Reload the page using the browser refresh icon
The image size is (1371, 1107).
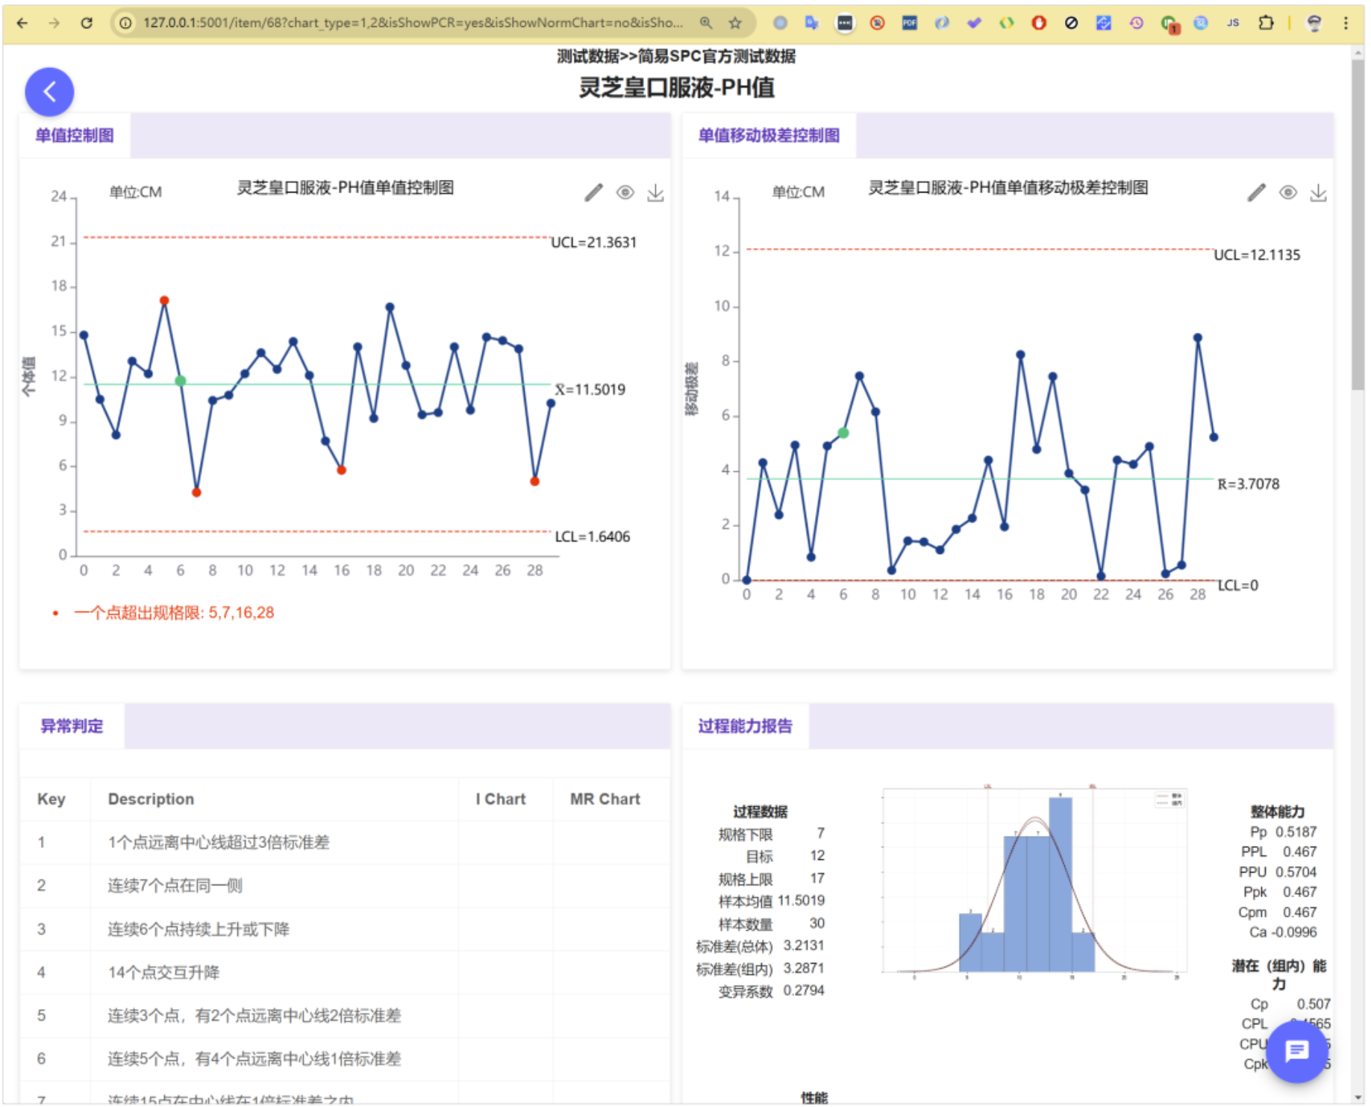point(87,23)
